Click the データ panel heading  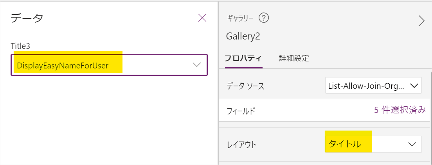[x=27, y=18]
